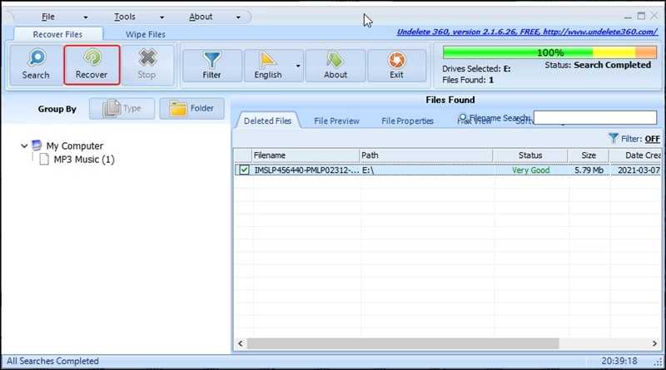This screenshot has height=370, width=666.
Task: Open the Filter funnel tool
Action: click(x=211, y=60)
